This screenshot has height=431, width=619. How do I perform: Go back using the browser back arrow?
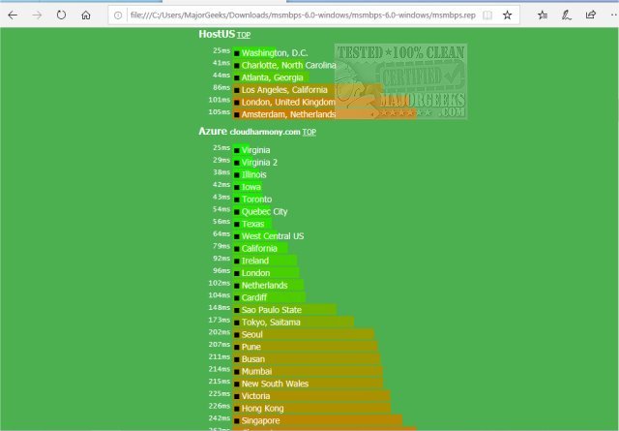click(13, 15)
